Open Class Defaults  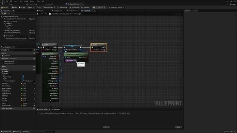tap(74, 7)
